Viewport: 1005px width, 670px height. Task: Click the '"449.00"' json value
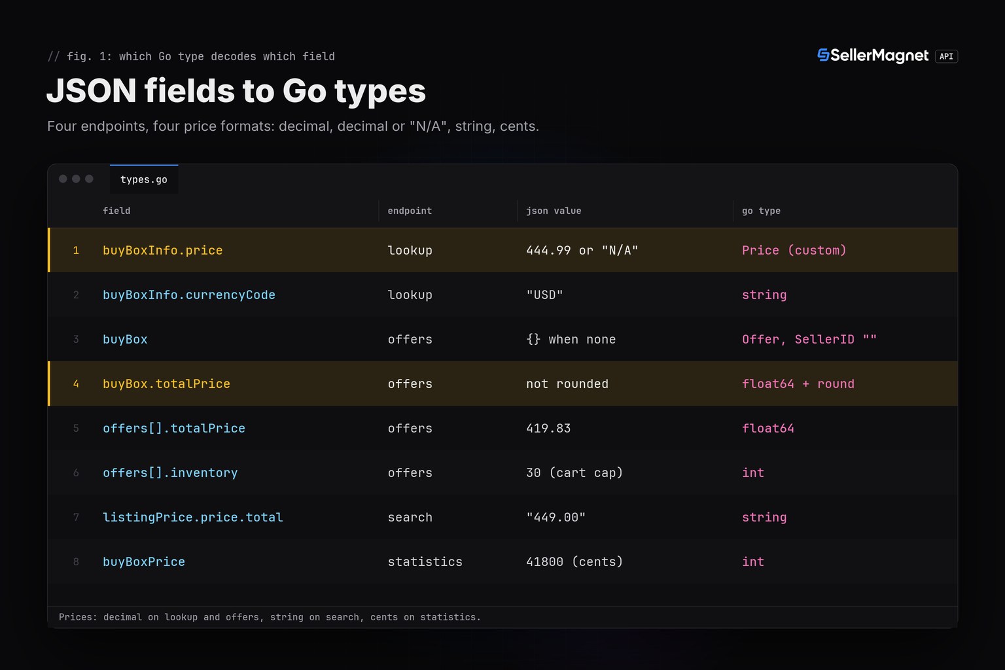point(556,517)
